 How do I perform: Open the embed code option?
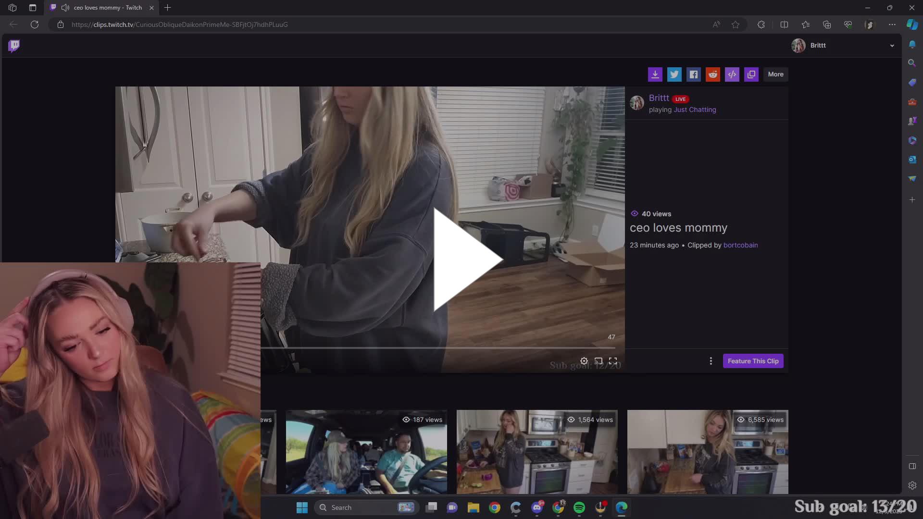[x=732, y=74]
